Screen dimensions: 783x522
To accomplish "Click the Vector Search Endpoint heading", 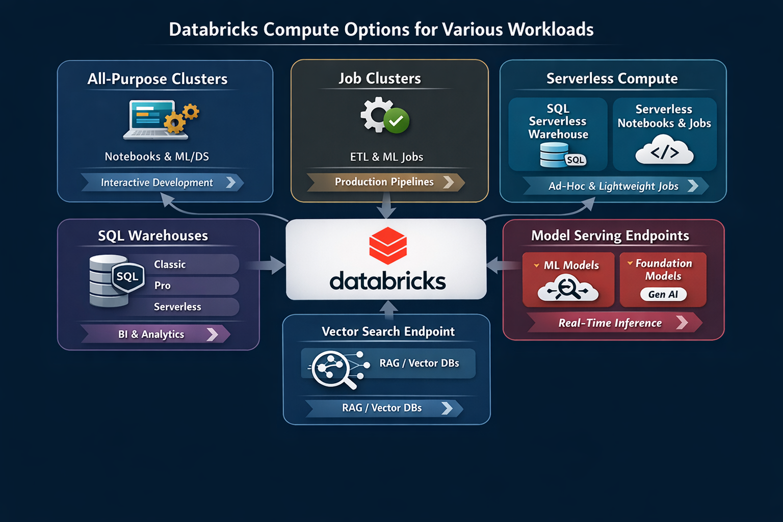I will pos(388,331).
